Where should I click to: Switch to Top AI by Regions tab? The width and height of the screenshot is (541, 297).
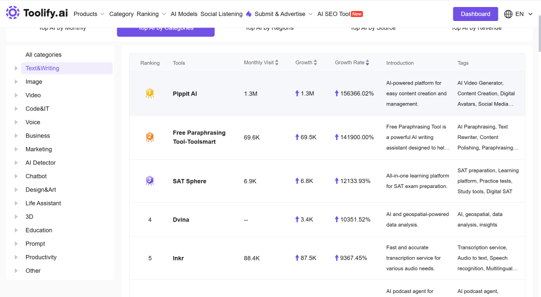point(269,29)
